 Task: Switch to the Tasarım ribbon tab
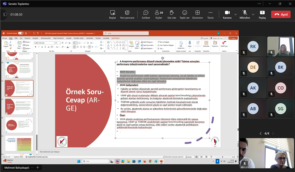click(27, 38)
